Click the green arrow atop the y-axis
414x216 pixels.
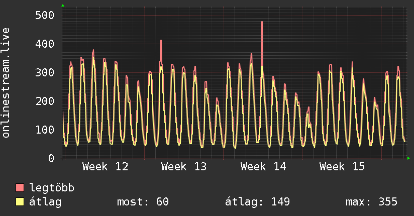coord(63,6)
